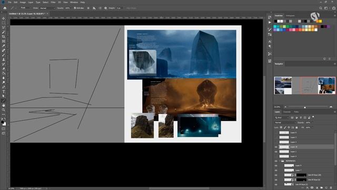This screenshot has height=190, width=337.
Task: Select the Line tool in toolbar
Action: click(x=4, y=101)
